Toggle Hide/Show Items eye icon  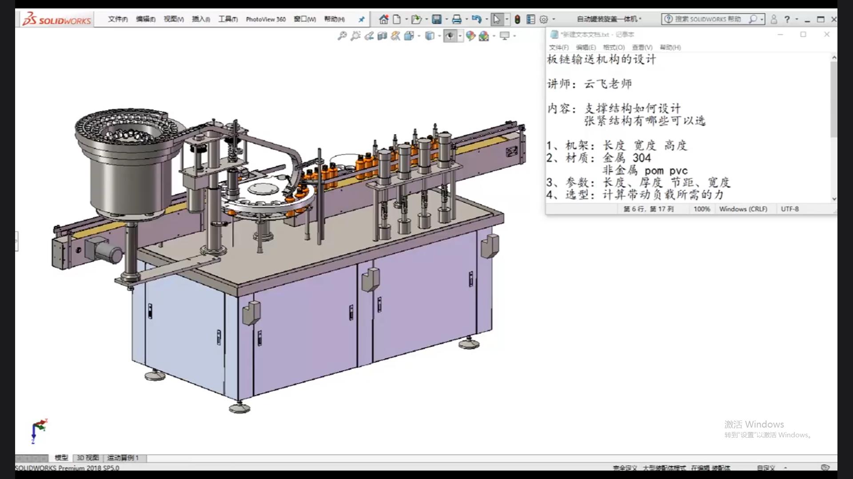pyautogui.click(x=450, y=36)
